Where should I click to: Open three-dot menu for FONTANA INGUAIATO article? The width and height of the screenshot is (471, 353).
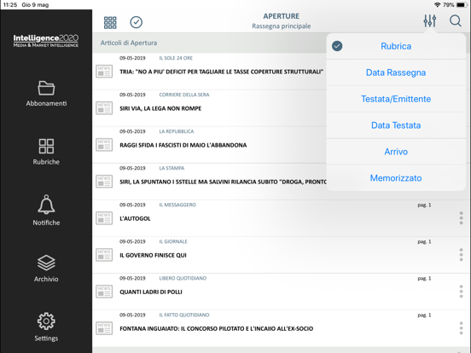click(461, 328)
